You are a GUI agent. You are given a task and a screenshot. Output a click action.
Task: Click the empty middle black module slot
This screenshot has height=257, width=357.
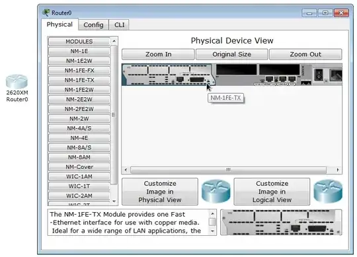(x=236, y=69)
